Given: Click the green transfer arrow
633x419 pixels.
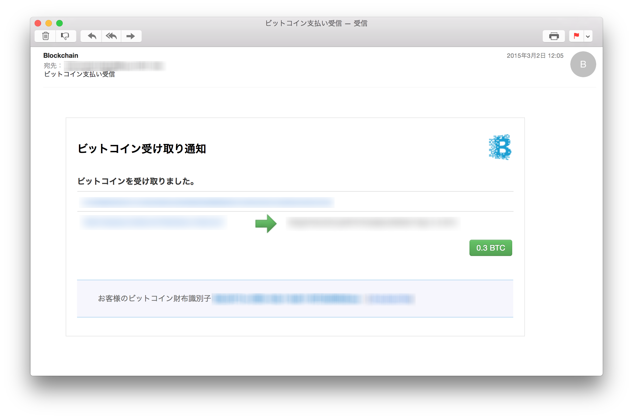Looking at the screenshot, I should [266, 224].
